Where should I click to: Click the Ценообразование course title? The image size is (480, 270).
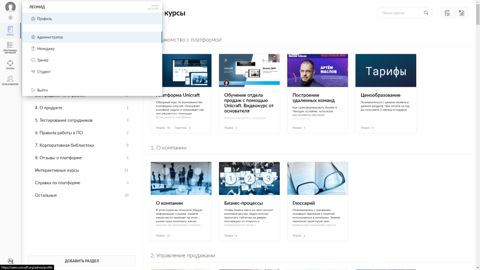381,95
